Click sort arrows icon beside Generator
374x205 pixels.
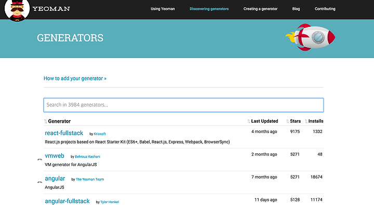[46, 121]
